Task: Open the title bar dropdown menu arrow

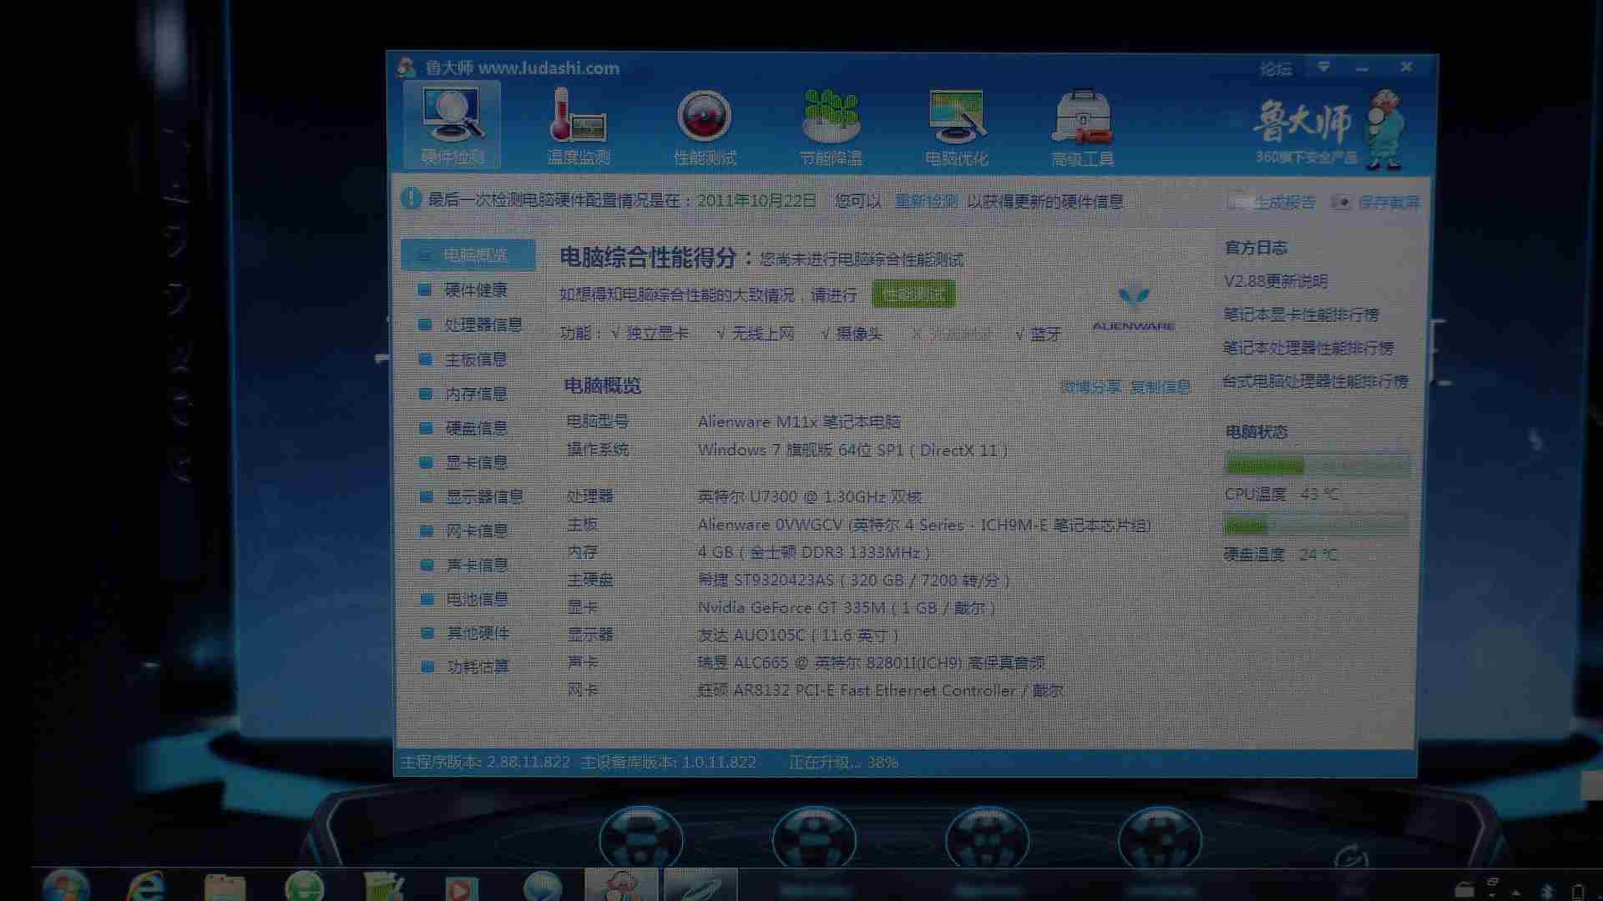Action: [1324, 67]
